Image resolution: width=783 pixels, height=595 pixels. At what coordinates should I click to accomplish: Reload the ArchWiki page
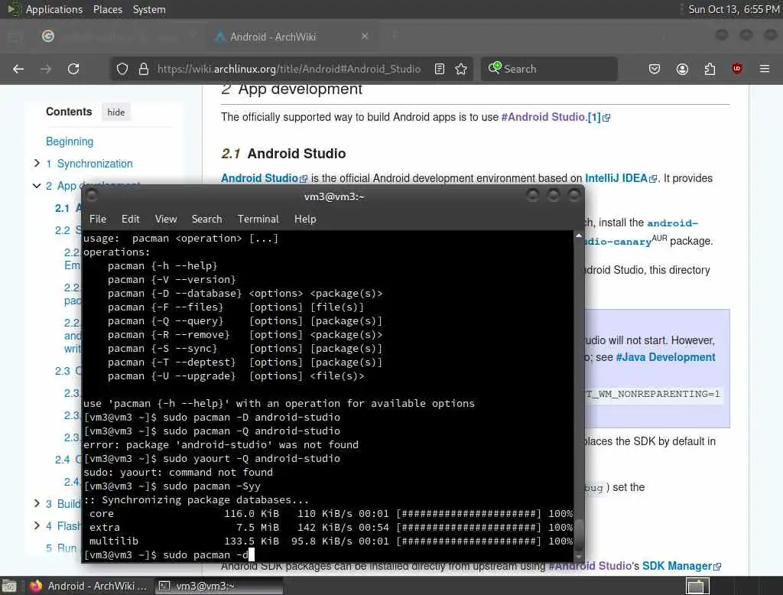[x=73, y=69]
